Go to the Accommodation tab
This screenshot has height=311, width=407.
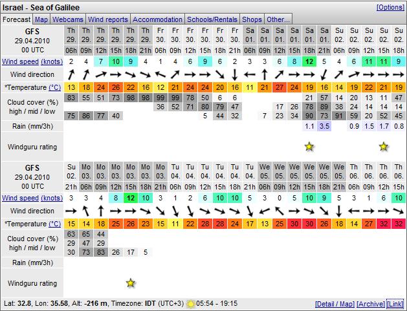[157, 19]
